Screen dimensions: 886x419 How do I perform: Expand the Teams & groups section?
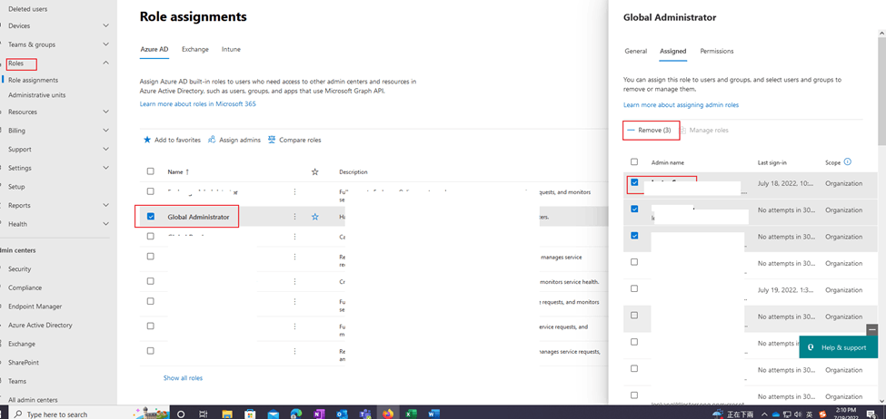[106, 44]
